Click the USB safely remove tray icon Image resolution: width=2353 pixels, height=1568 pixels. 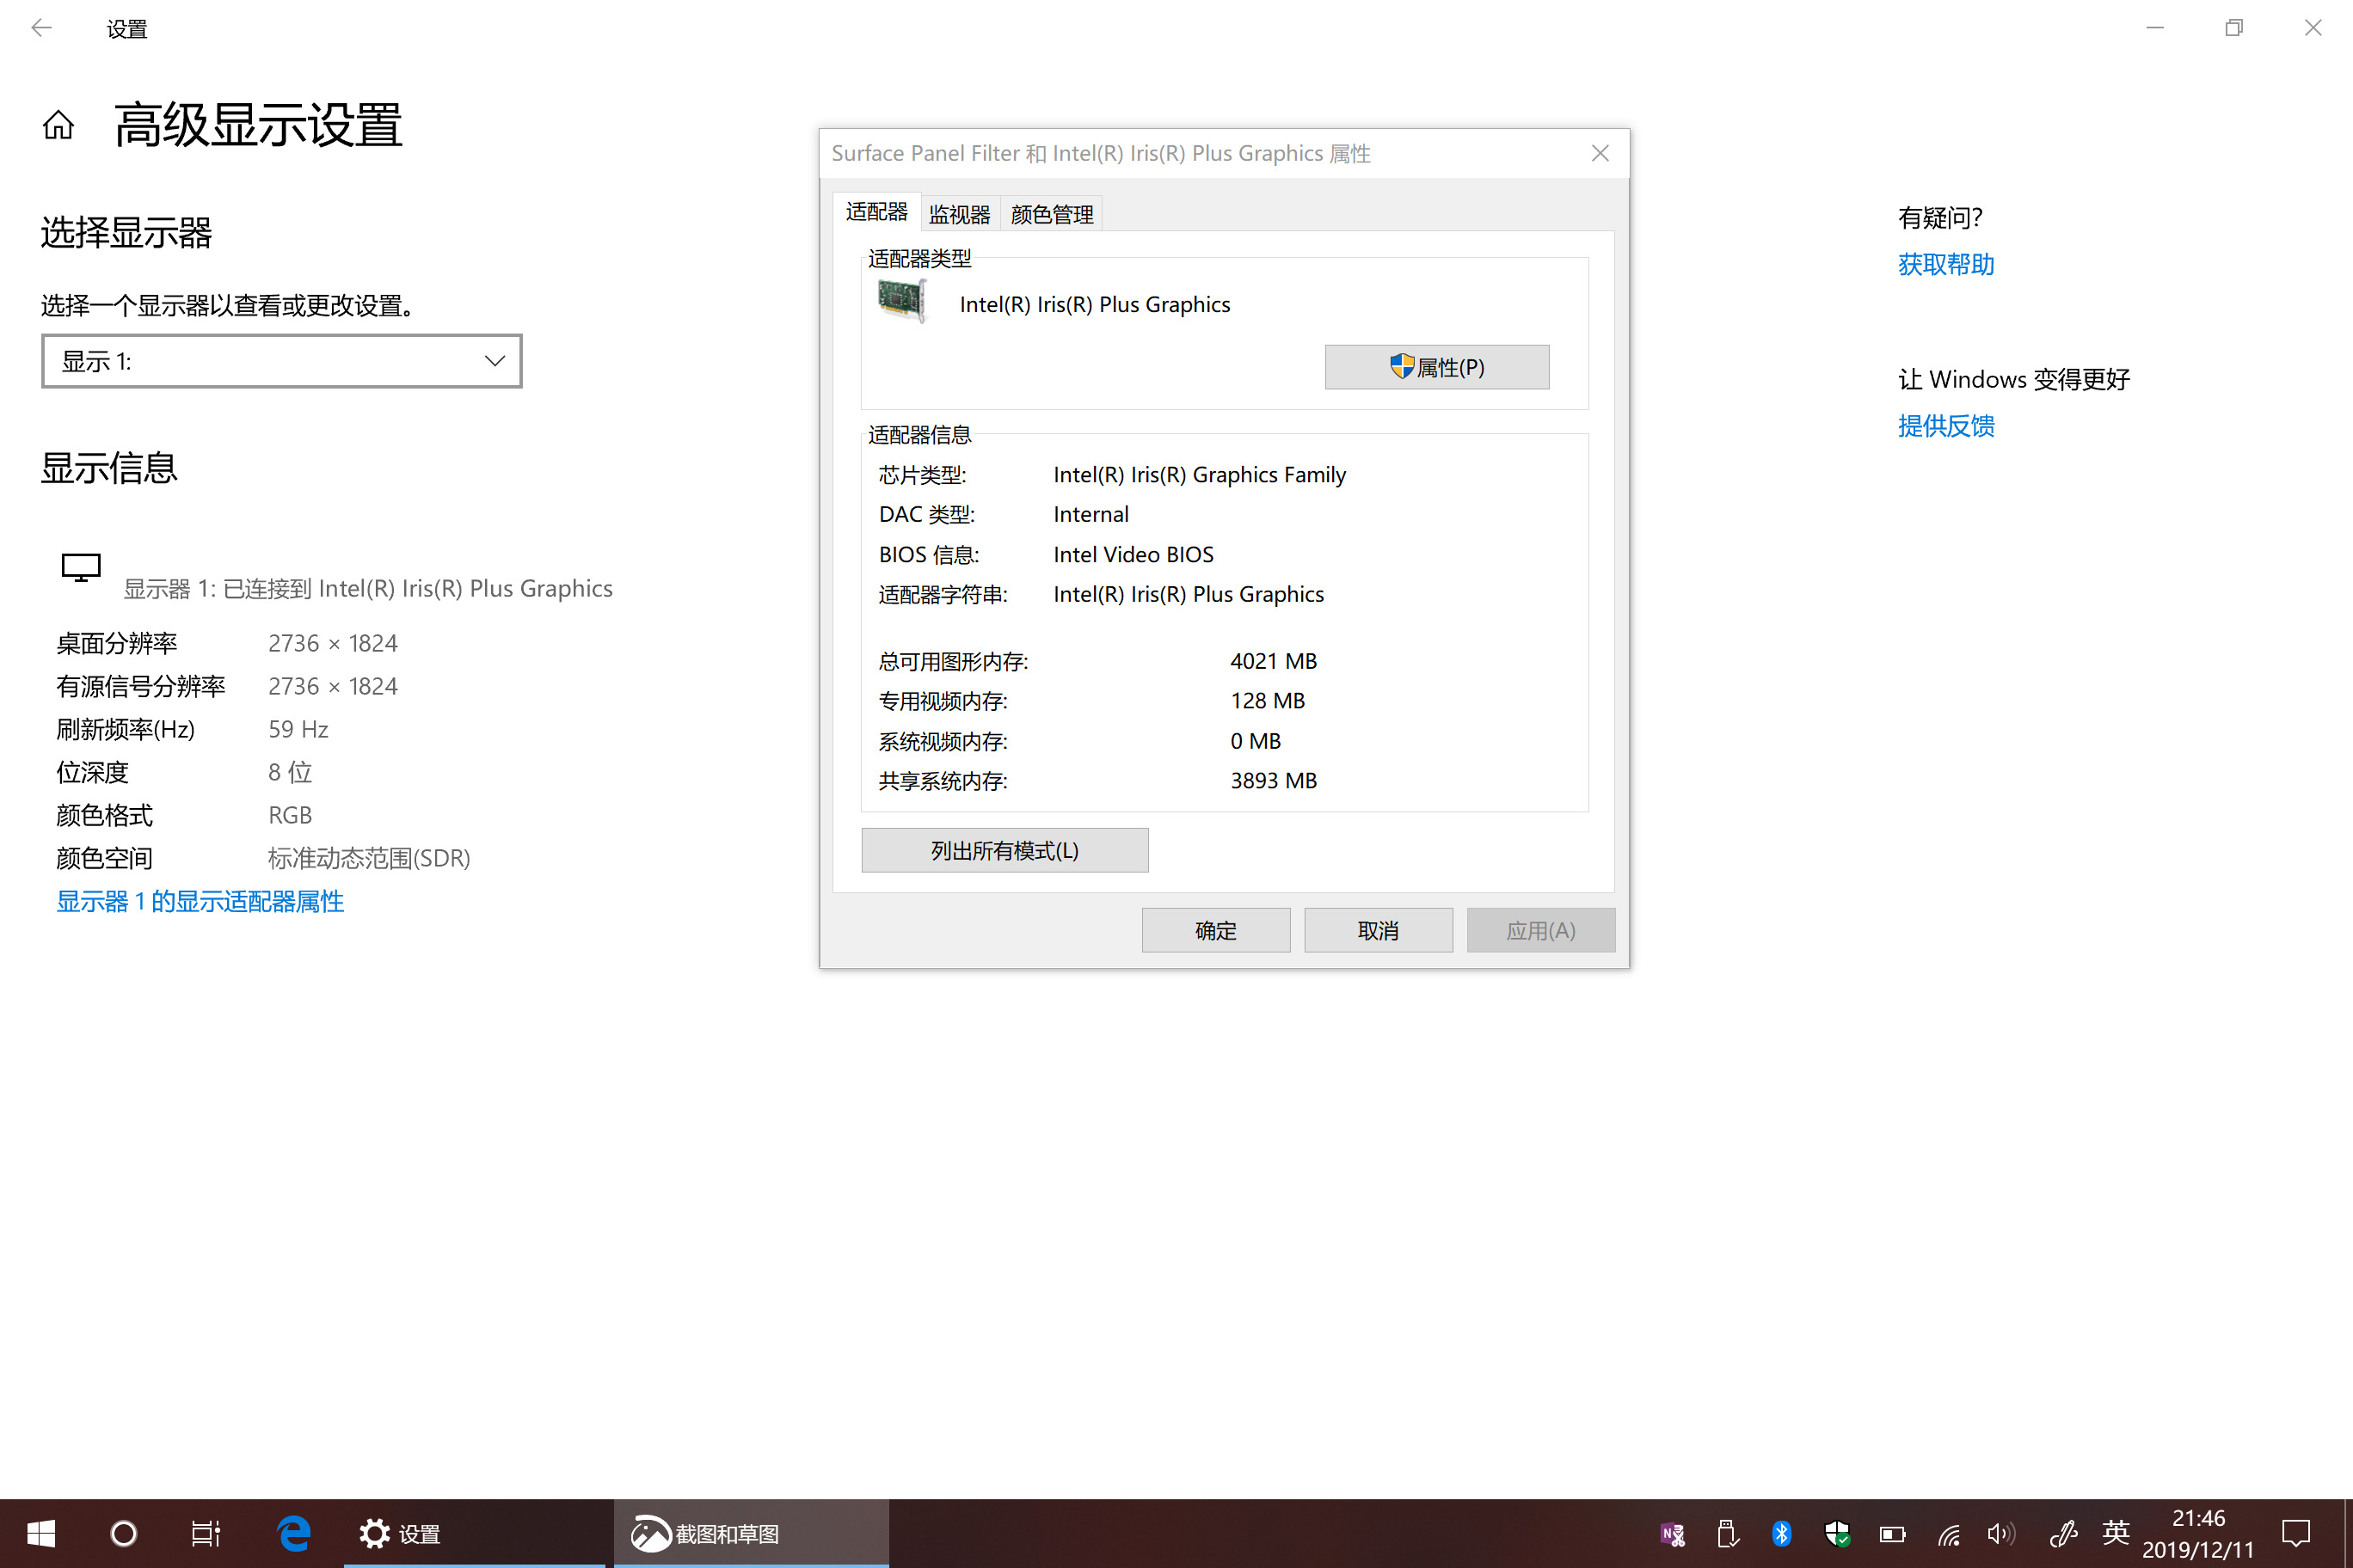[x=1727, y=1534]
